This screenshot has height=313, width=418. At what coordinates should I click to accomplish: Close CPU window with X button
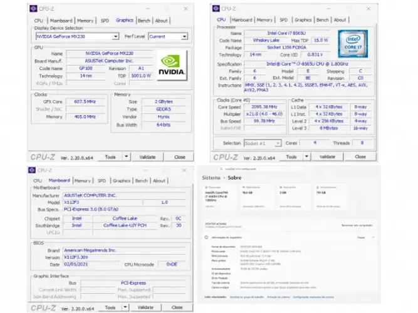click(368, 9)
